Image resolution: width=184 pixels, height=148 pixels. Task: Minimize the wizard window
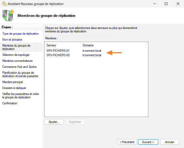(155, 4)
